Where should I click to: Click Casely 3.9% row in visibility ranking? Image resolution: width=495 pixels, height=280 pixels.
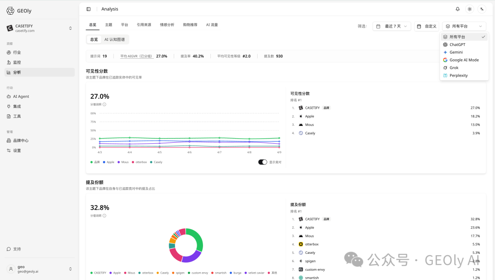(386, 134)
